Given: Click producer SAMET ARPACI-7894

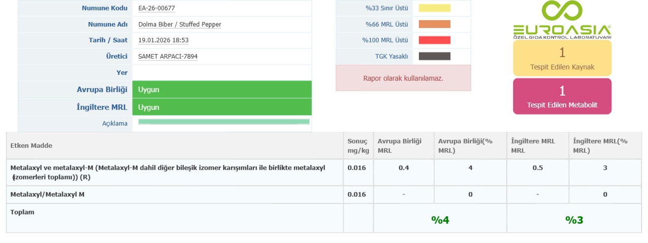Looking at the screenshot, I should [x=168, y=57].
